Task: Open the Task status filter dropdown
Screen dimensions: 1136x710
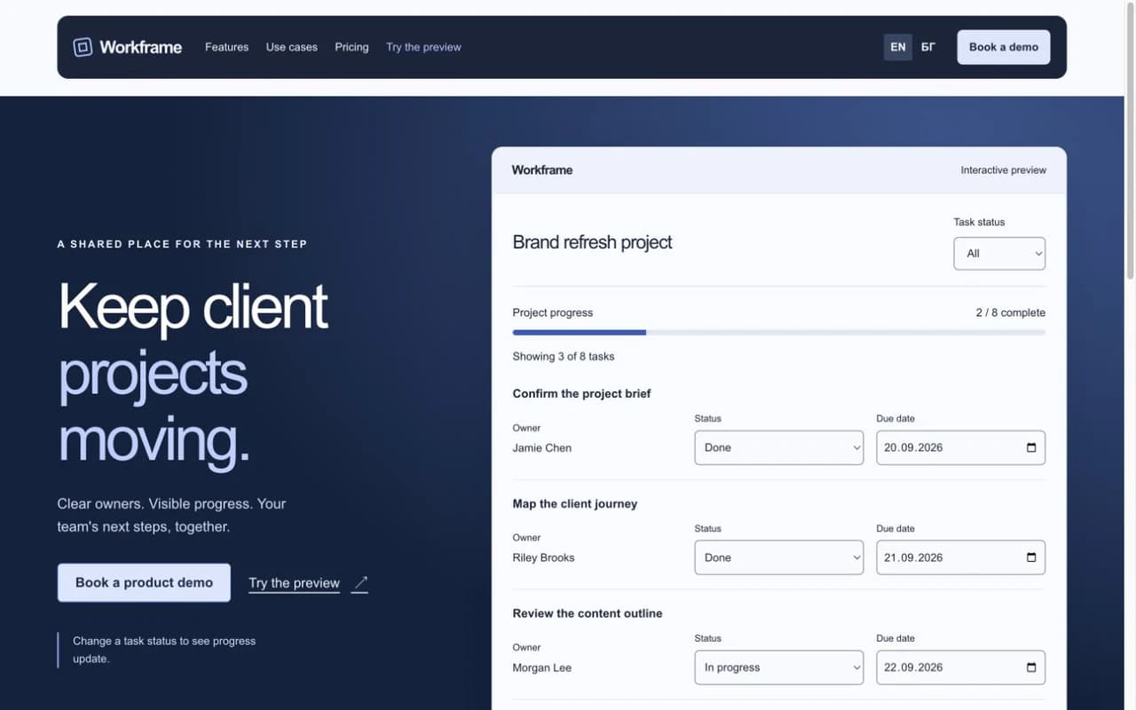Action: pyautogui.click(x=999, y=253)
